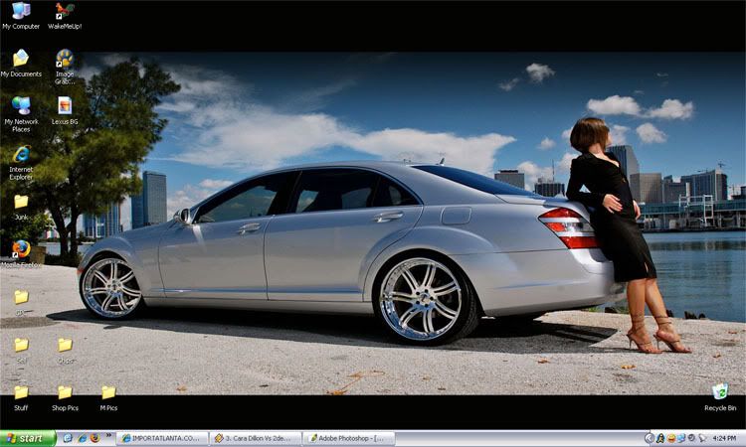Click the 4:24 PM system clock

(x=725, y=438)
